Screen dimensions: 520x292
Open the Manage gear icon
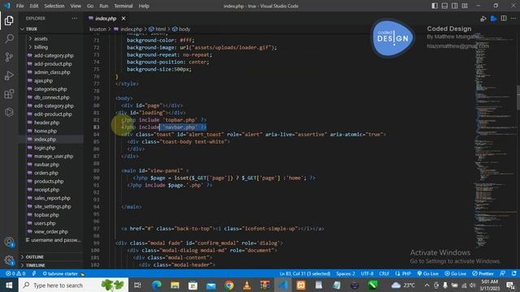tap(9, 260)
